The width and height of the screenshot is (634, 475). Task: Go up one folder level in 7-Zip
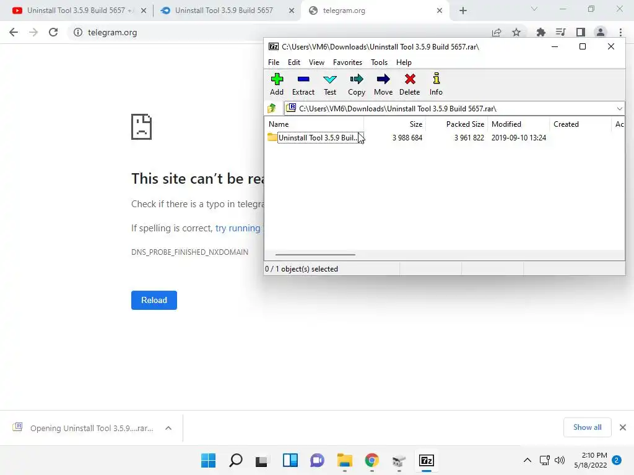272,108
